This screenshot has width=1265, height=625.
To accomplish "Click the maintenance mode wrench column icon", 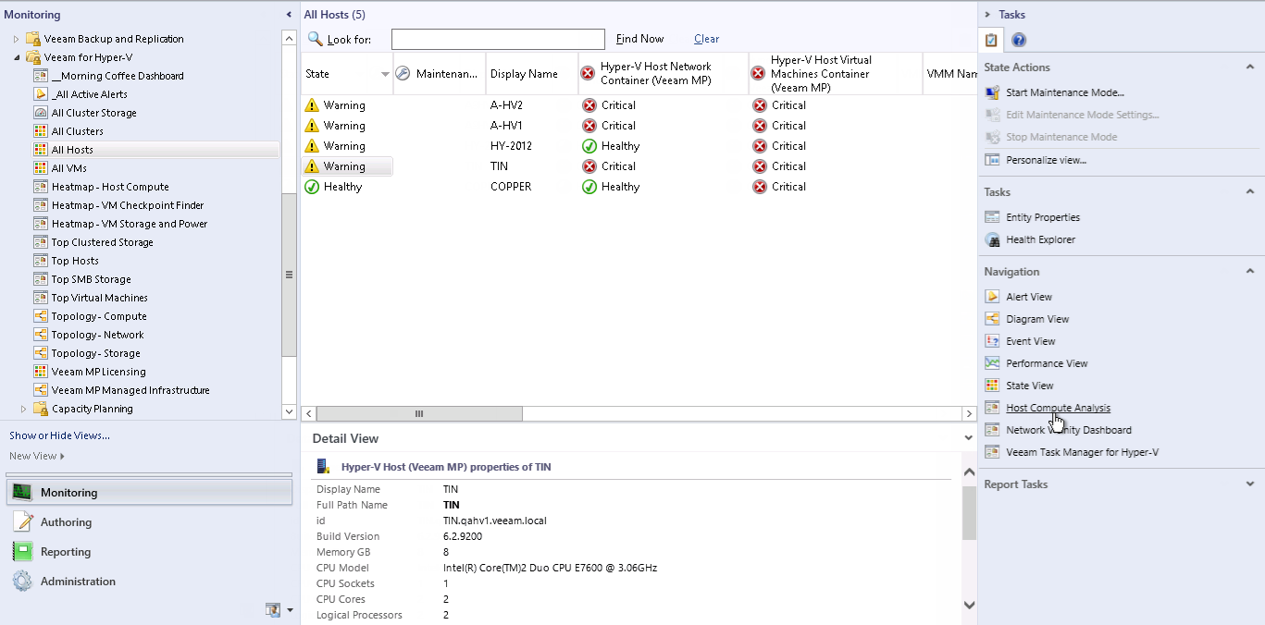I will pyautogui.click(x=403, y=74).
